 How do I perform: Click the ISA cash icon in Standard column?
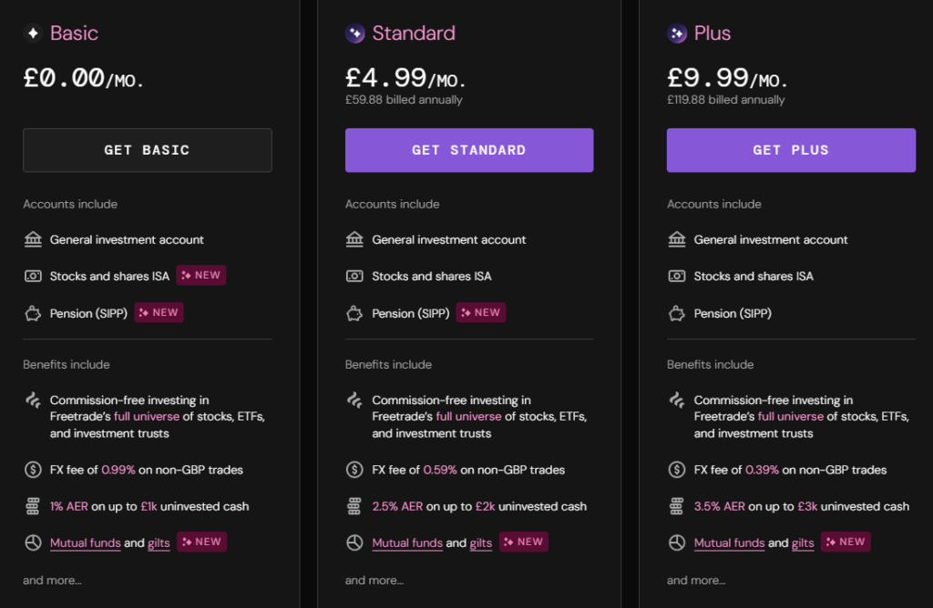(355, 276)
